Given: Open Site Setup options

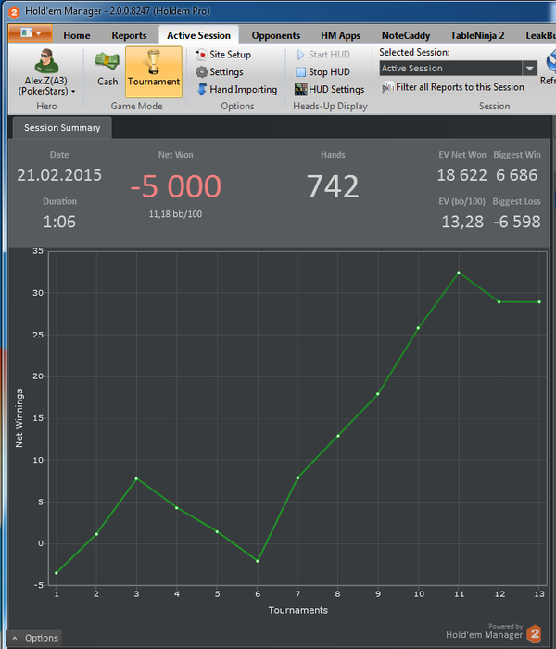Looking at the screenshot, I should (x=223, y=55).
